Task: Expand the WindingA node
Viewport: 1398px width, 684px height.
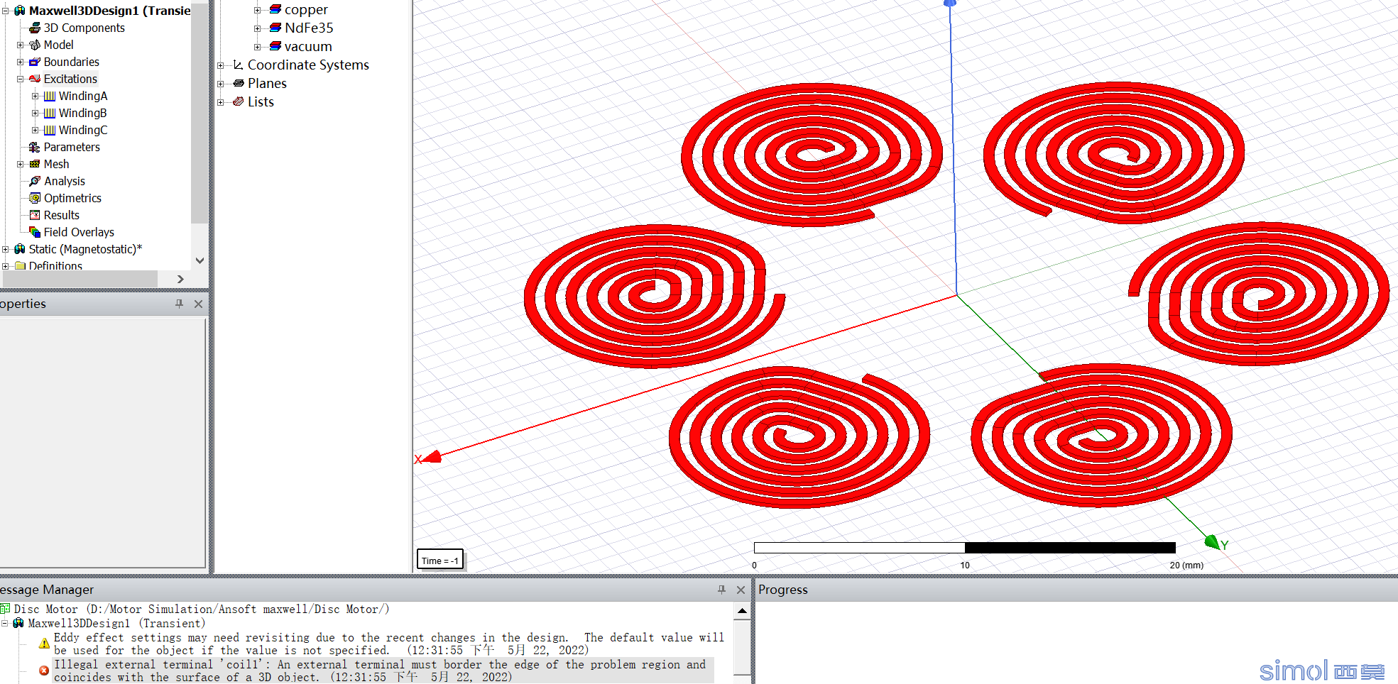Action: click(x=35, y=96)
